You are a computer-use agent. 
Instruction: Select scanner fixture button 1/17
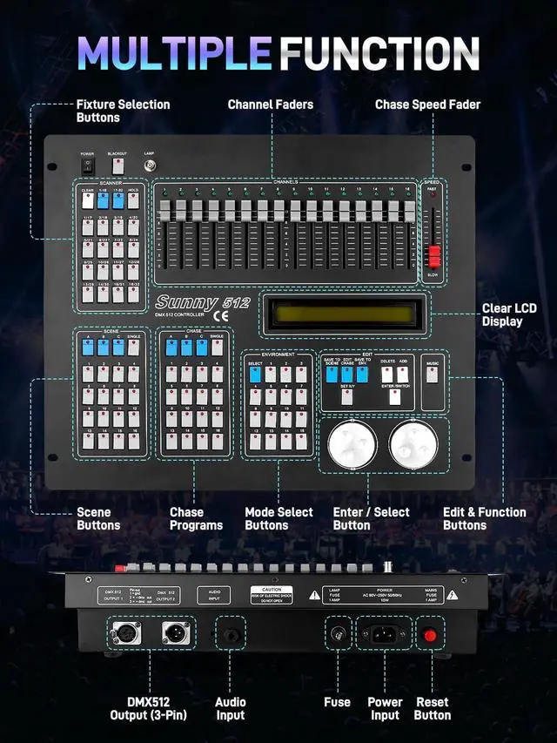[x=88, y=227]
